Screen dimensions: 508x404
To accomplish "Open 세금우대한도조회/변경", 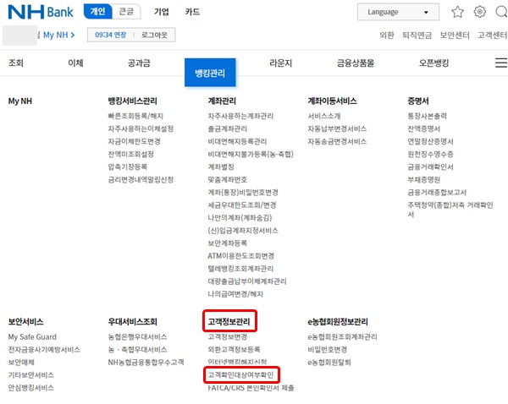I will tap(242, 205).
